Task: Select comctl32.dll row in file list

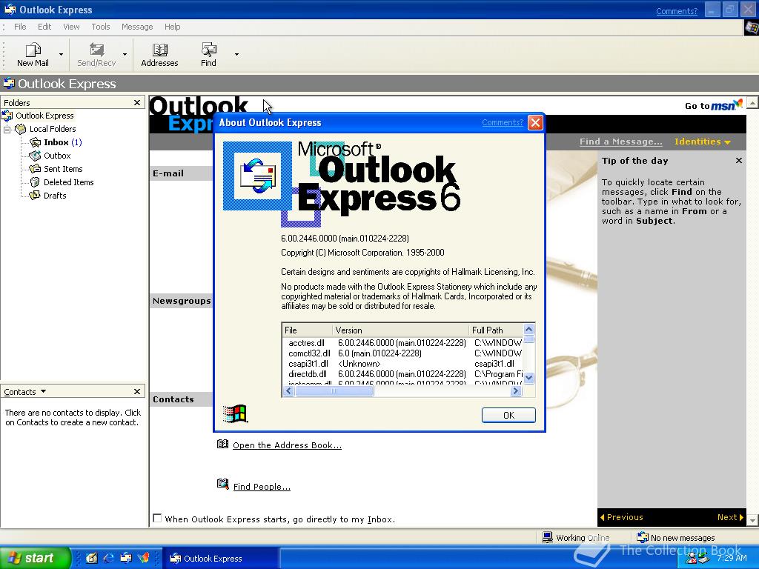Action: [x=402, y=353]
